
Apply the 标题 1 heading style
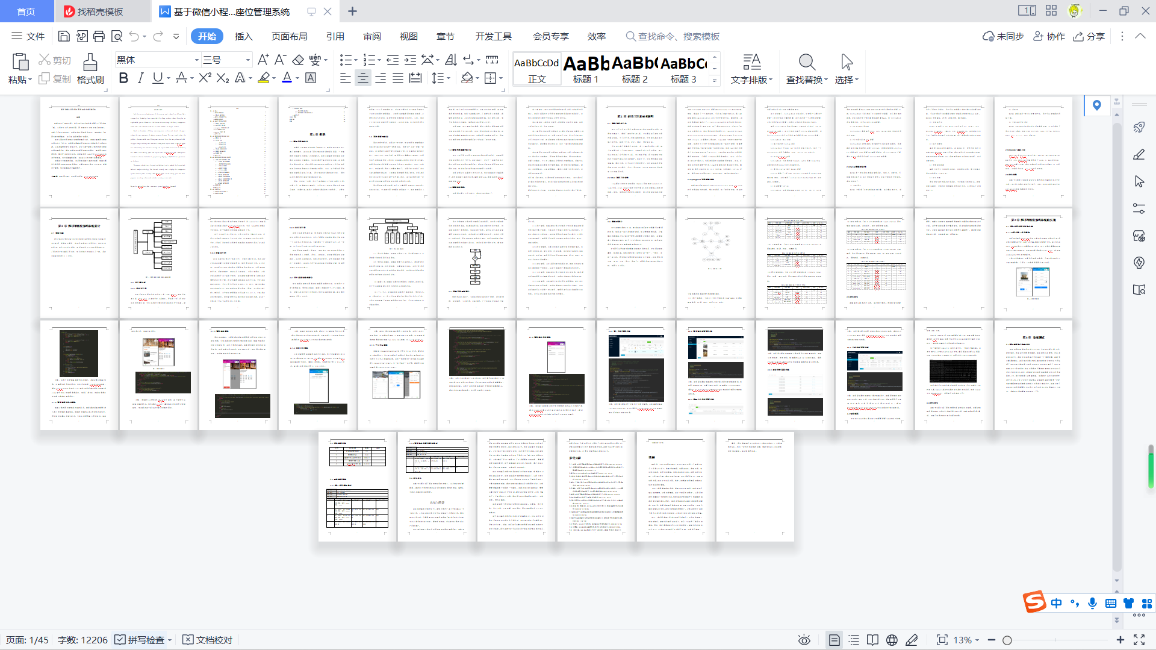tap(586, 69)
